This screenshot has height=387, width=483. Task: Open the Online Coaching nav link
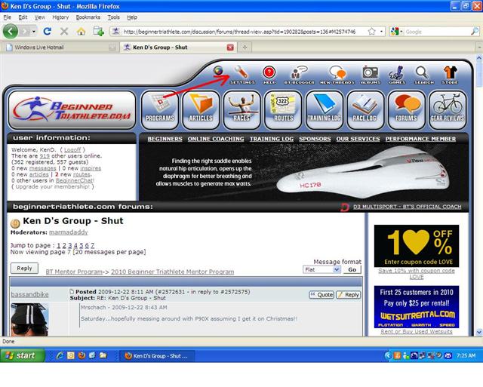coord(216,139)
